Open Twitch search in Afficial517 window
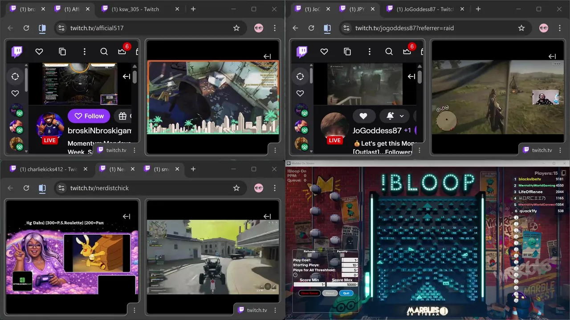Image resolution: width=570 pixels, height=320 pixels. (x=104, y=52)
